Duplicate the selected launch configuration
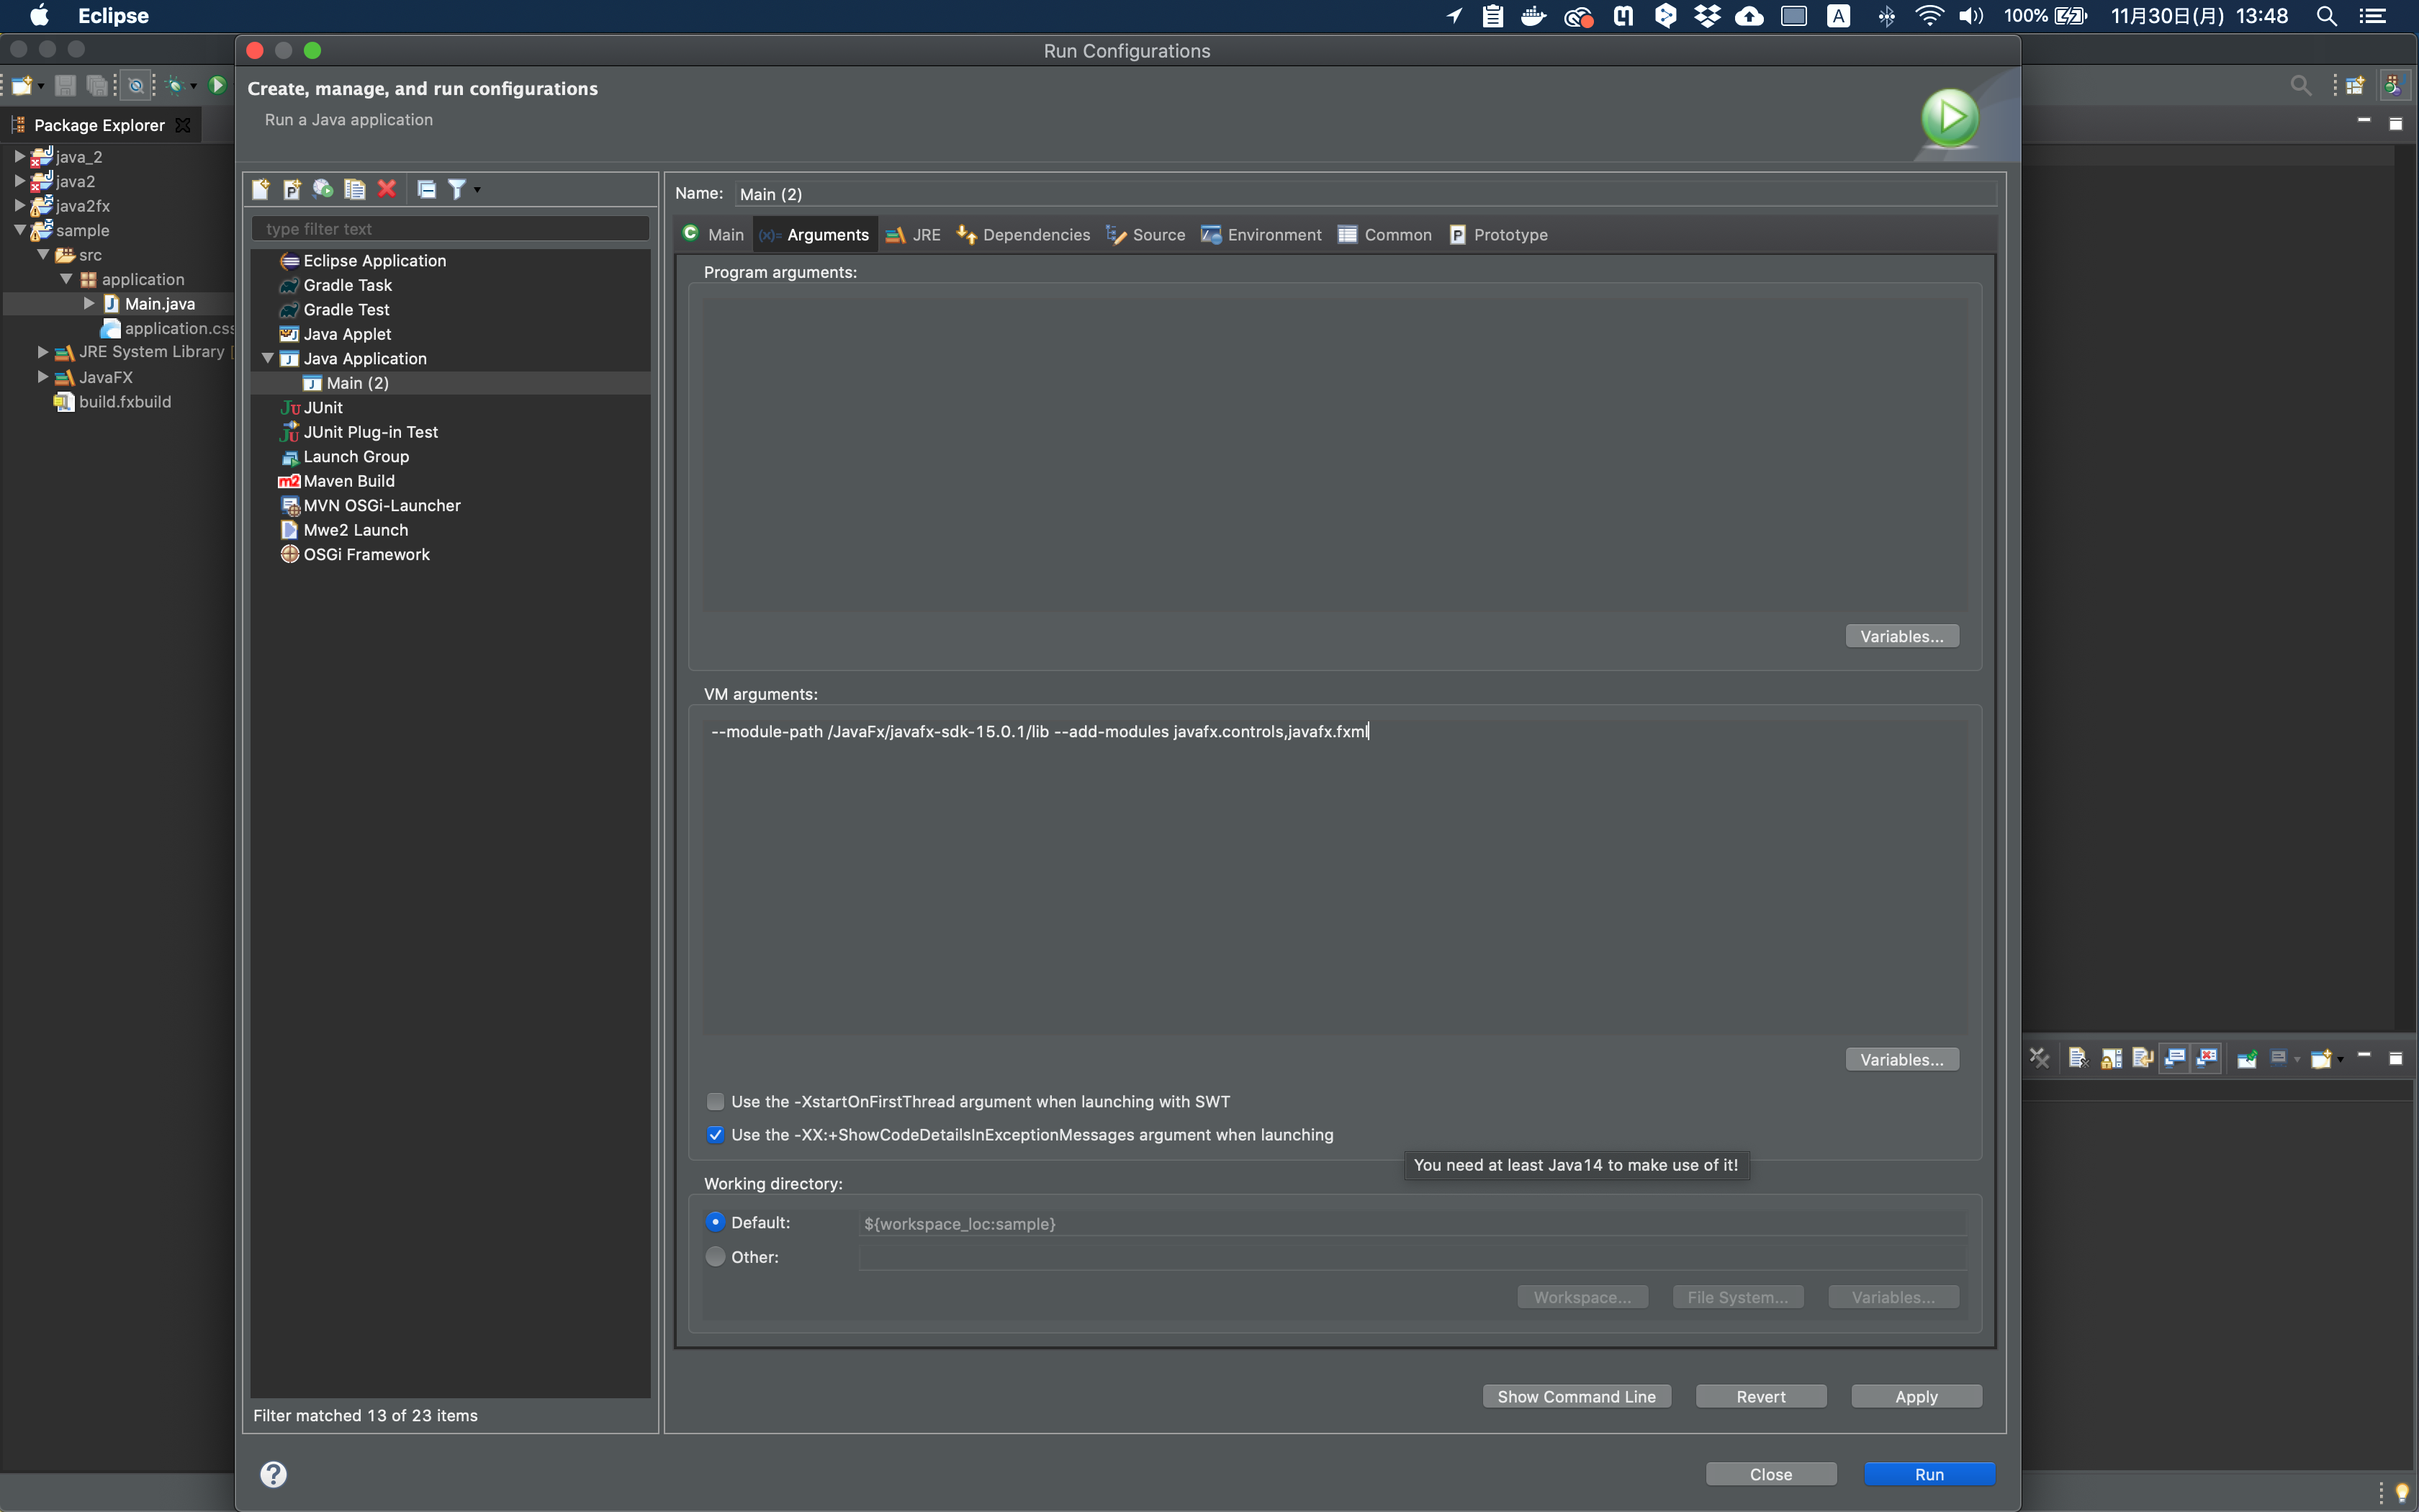2419x1512 pixels. click(355, 189)
